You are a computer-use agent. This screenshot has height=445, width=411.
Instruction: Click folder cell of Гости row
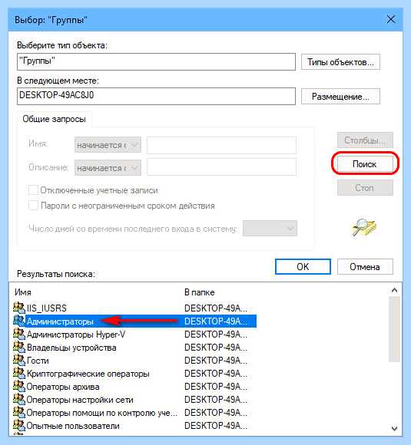216,361
